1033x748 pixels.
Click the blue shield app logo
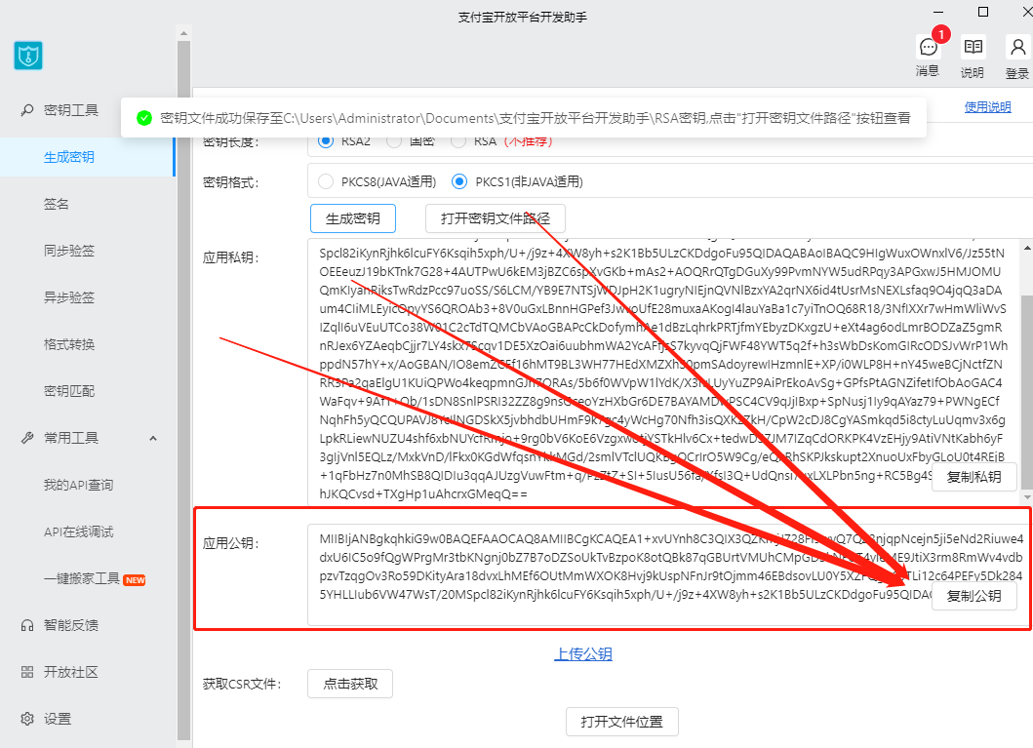28,55
